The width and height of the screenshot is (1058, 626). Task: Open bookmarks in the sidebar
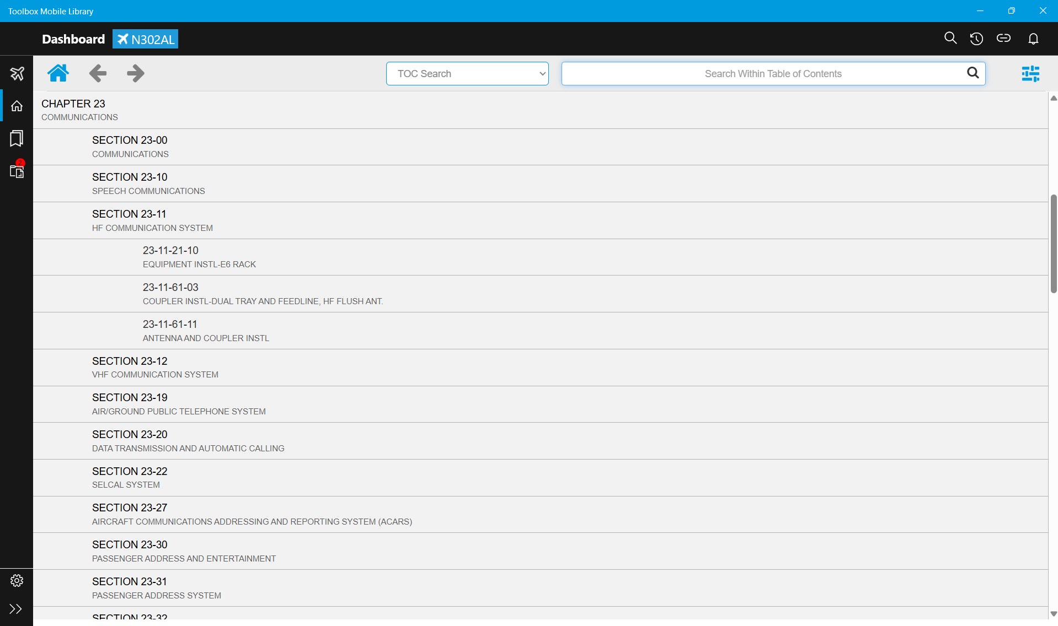pos(17,138)
